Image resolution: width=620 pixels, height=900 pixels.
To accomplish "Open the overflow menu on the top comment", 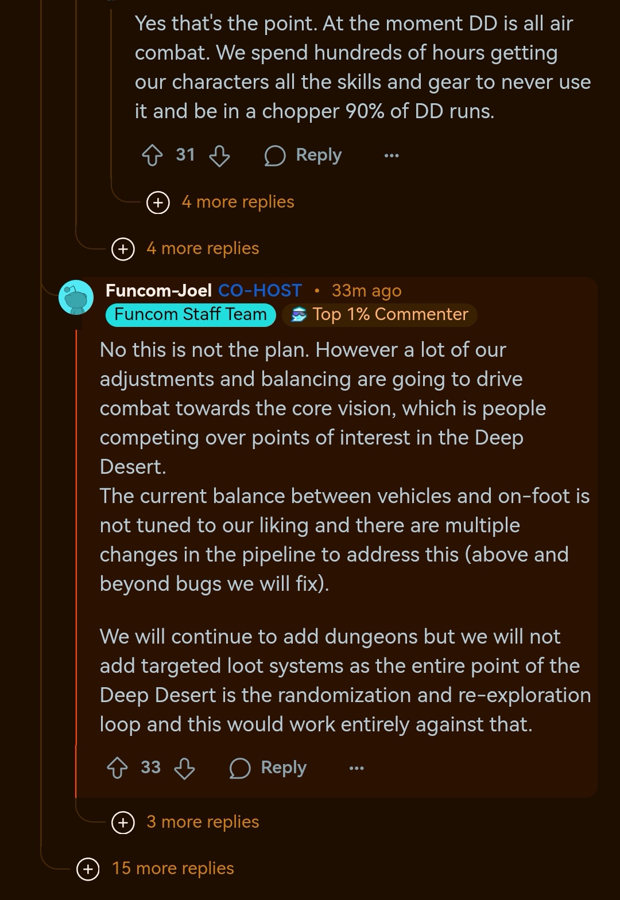I will click(391, 155).
